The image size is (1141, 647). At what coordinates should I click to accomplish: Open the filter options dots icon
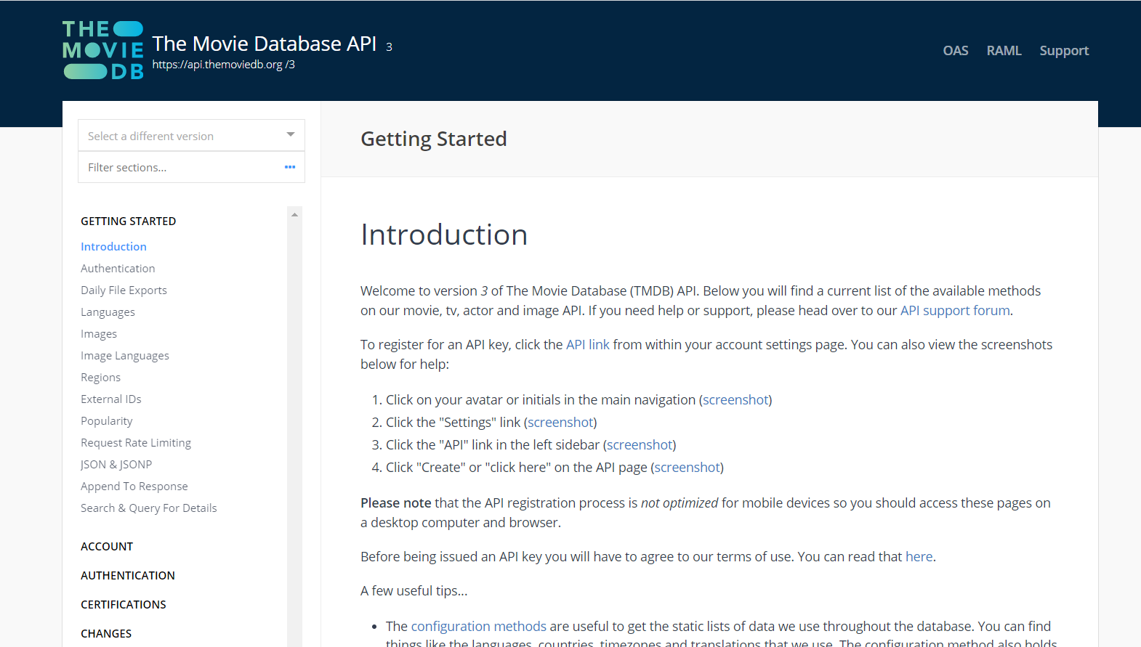pos(290,167)
